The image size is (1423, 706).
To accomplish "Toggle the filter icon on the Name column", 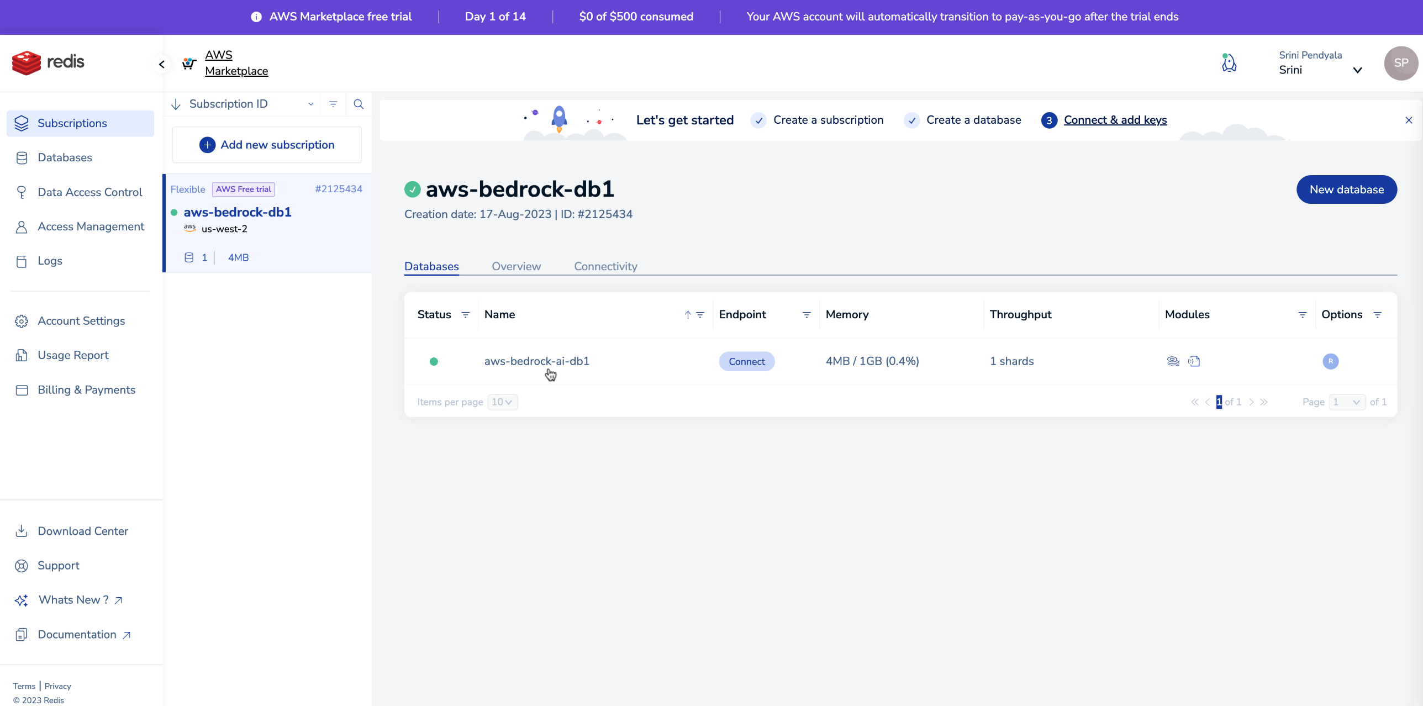I will [x=700, y=315].
